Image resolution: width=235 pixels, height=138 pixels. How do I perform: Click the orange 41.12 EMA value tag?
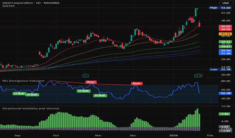[x=225, y=34]
